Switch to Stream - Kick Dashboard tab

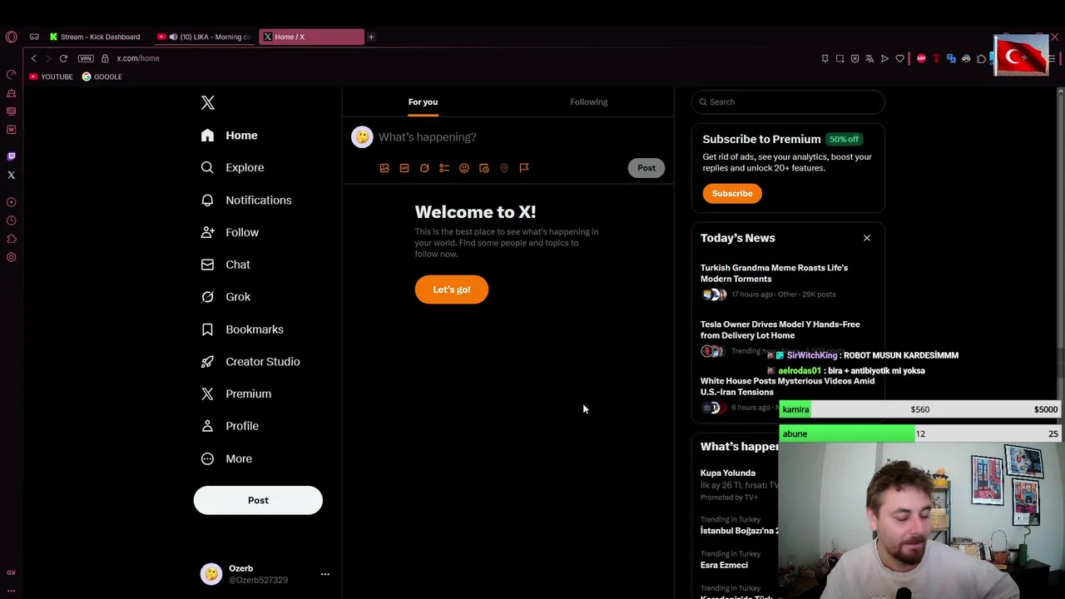(x=95, y=37)
